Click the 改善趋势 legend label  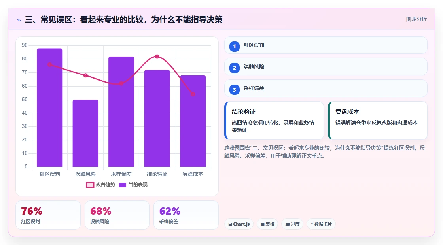click(105, 185)
